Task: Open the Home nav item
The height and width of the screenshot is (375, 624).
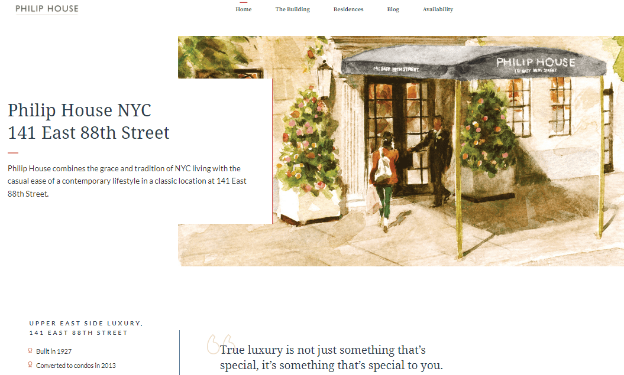Action: coord(244,9)
